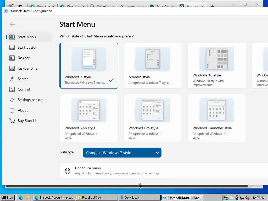
Task: Click the Start Button sidebar icon
Action: [x=12, y=48]
